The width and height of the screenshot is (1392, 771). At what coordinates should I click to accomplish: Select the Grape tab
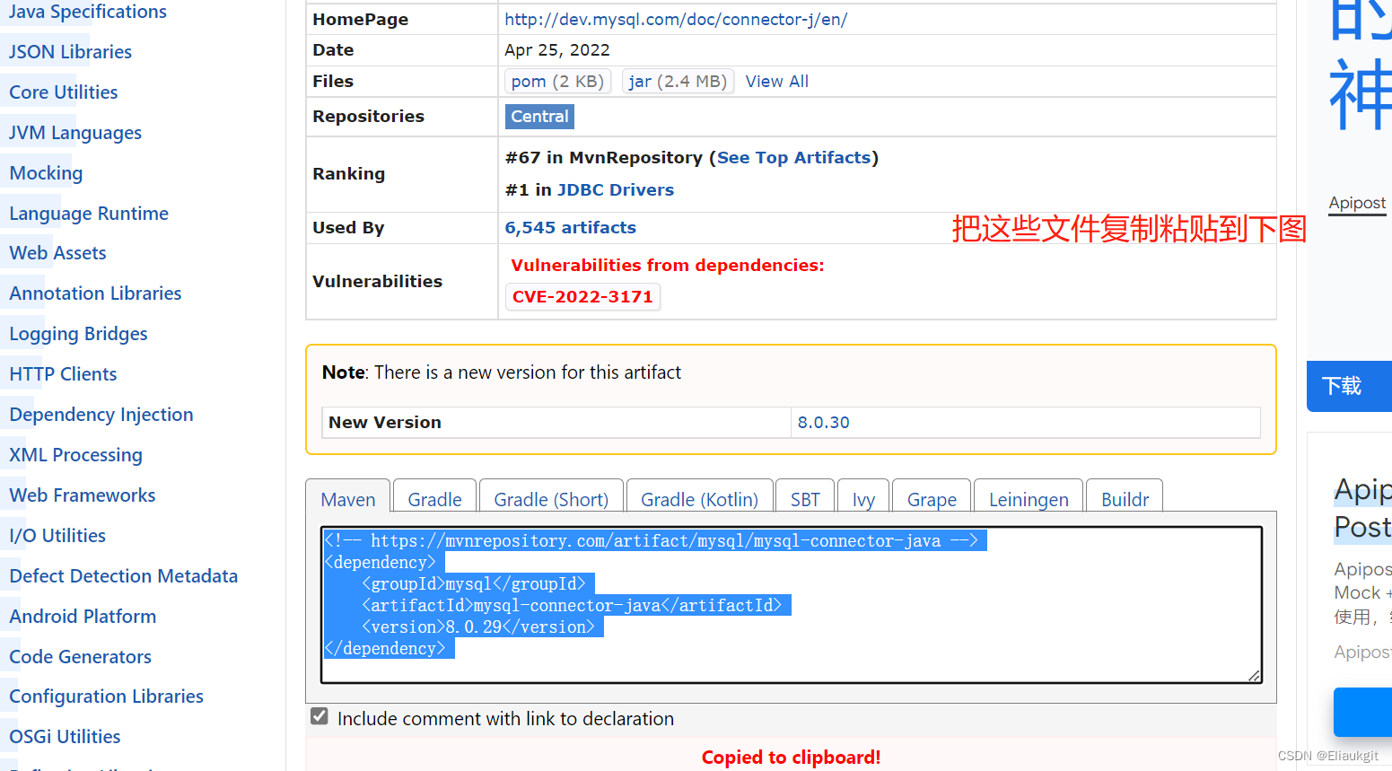(x=932, y=499)
